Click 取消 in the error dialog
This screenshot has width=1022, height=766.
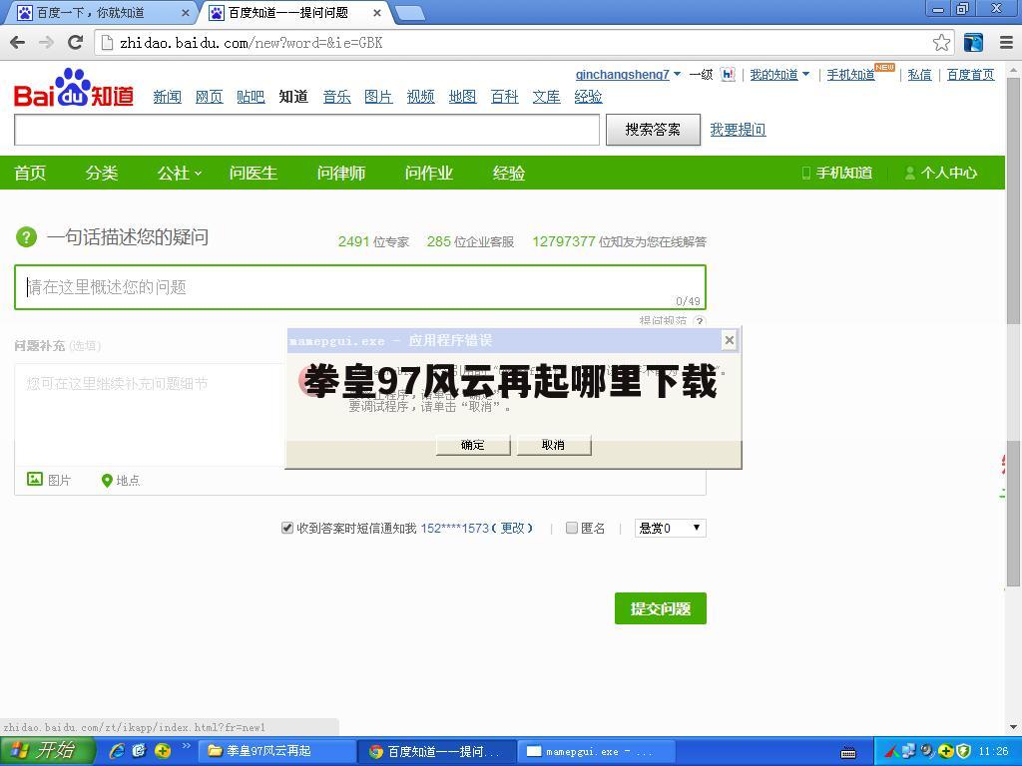click(553, 445)
